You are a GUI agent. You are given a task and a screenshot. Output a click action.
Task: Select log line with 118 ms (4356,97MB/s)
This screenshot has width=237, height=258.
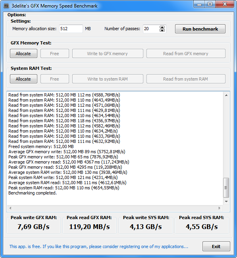click(64, 121)
